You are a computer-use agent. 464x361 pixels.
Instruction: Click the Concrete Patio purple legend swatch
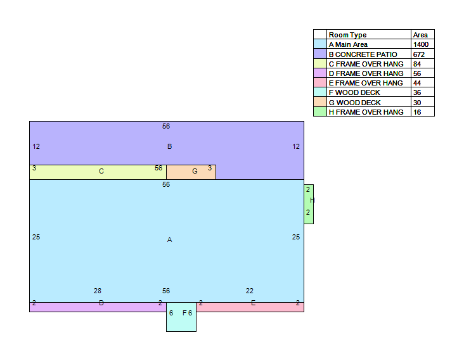click(x=320, y=54)
